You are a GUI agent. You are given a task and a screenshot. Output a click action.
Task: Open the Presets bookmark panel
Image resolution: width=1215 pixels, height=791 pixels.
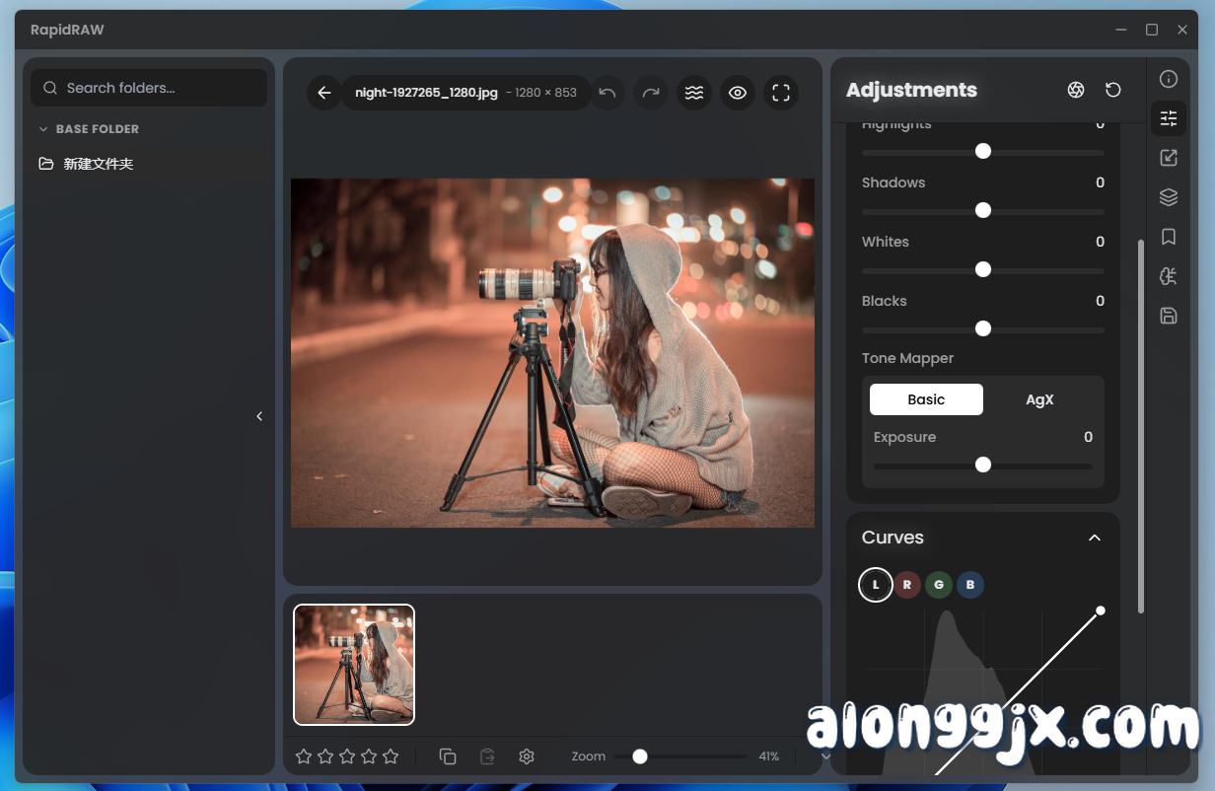tap(1169, 237)
